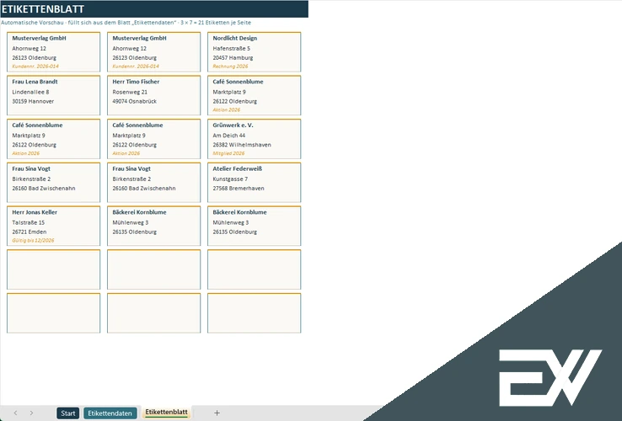Click the 'Kunstgasse 7' address line
The width and height of the screenshot is (622, 421).
tap(230, 179)
